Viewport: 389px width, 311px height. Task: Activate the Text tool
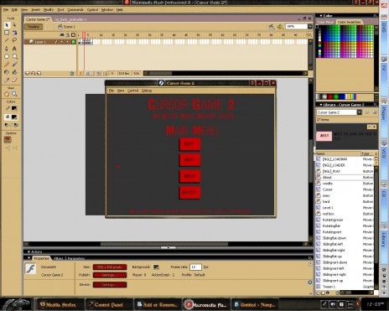pos(14,49)
